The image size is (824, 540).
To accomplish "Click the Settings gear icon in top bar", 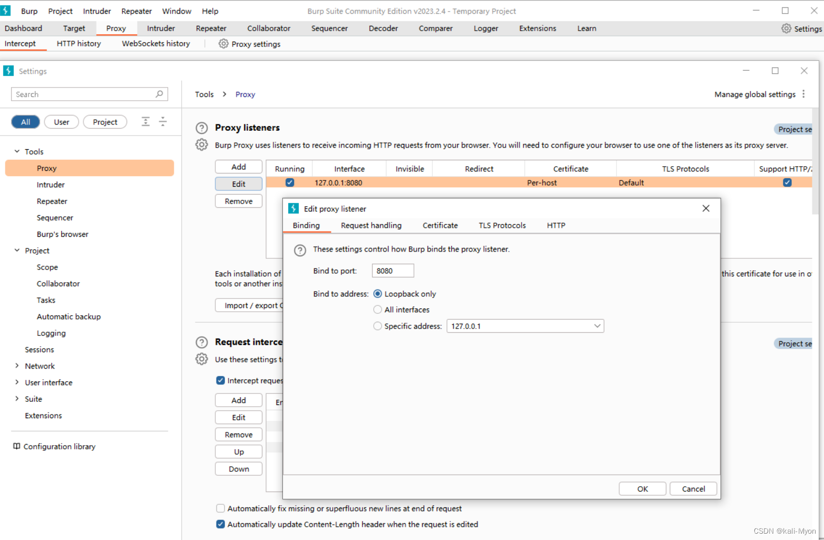I will click(786, 28).
